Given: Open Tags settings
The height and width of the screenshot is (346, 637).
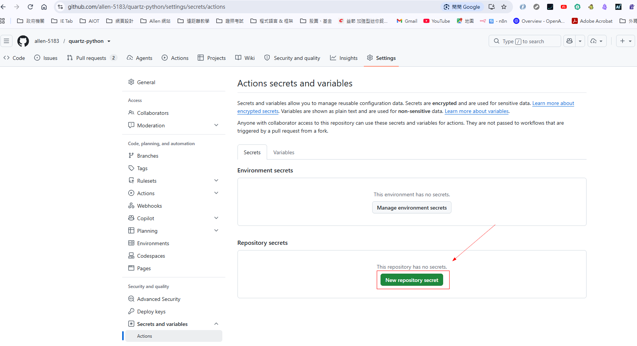Looking at the screenshot, I should (174, 168).
